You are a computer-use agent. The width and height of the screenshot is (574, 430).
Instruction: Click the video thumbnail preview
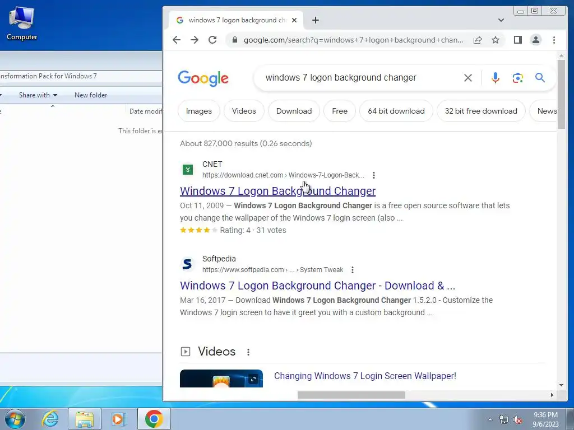click(221, 378)
